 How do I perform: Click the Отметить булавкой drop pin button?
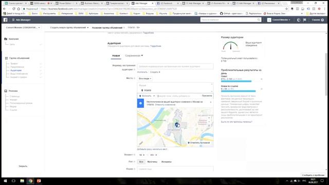(x=199, y=143)
